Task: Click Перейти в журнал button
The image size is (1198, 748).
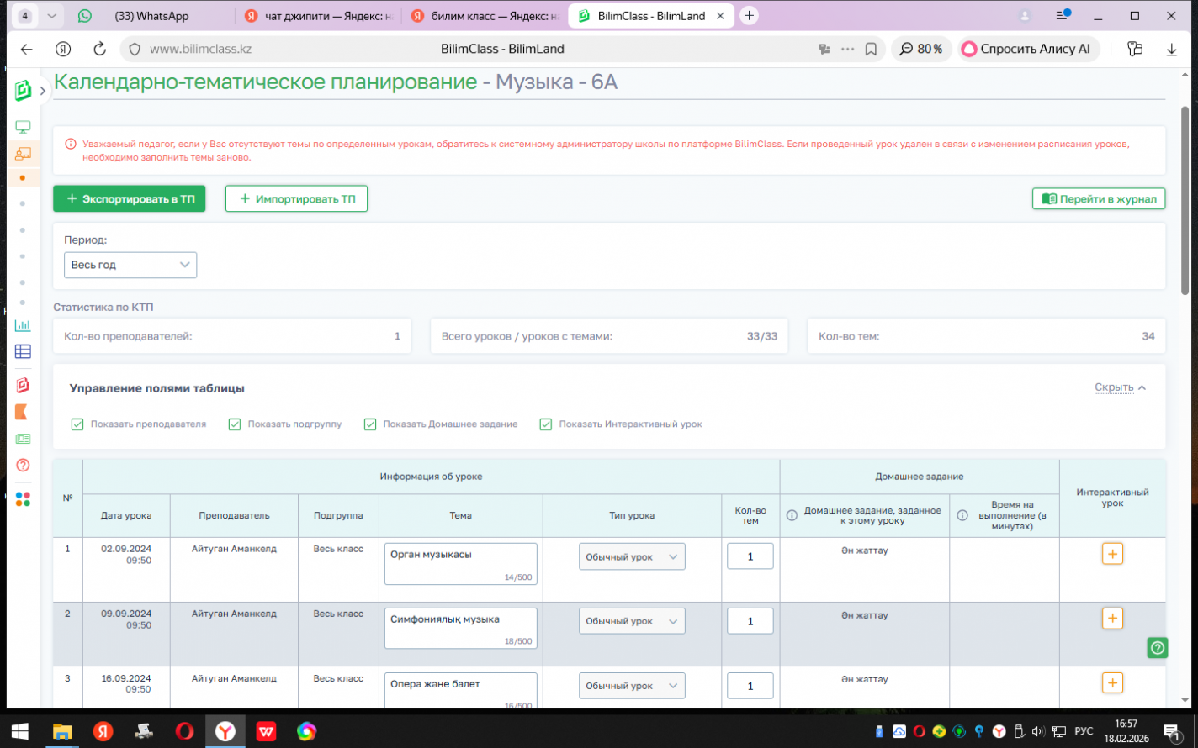Action: click(x=1099, y=199)
